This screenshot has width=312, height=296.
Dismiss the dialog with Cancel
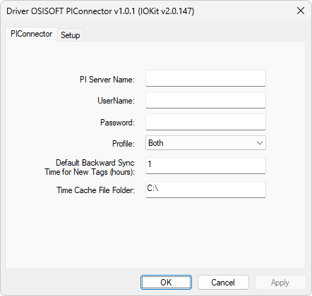coord(223,283)
